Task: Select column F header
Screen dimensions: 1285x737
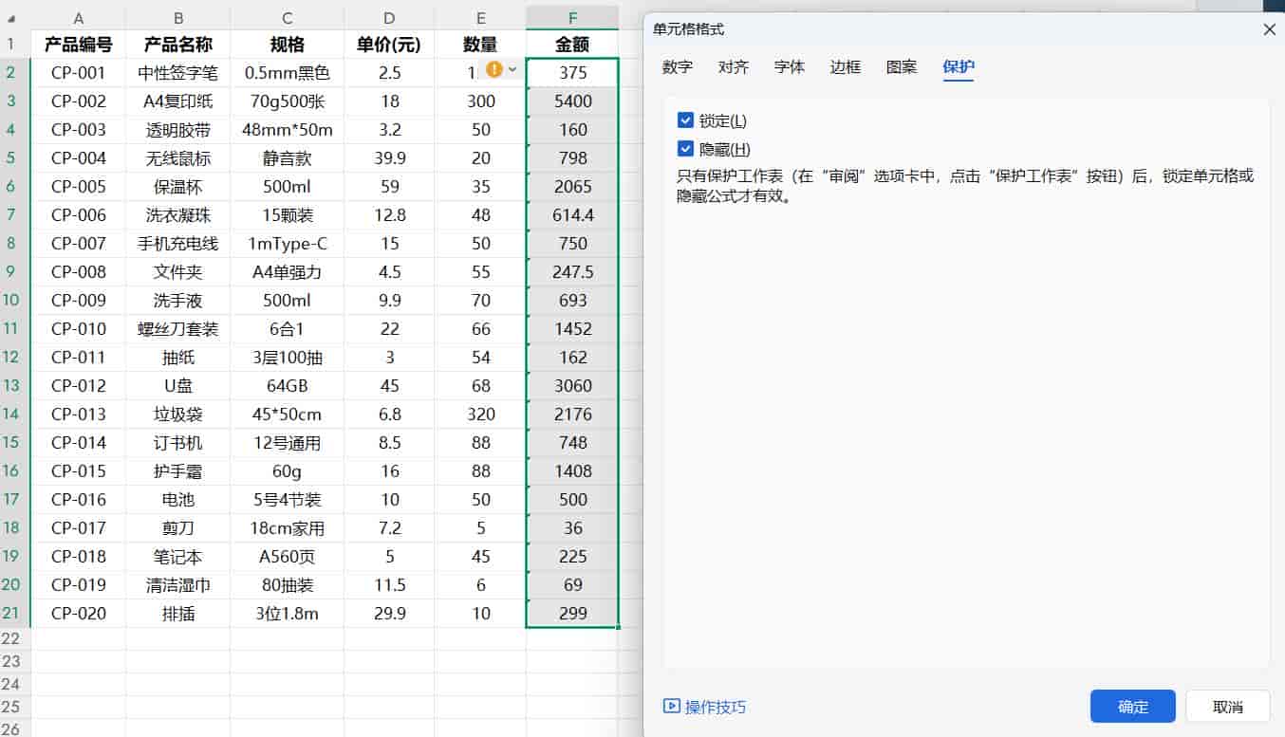Action: coord(572,18)
